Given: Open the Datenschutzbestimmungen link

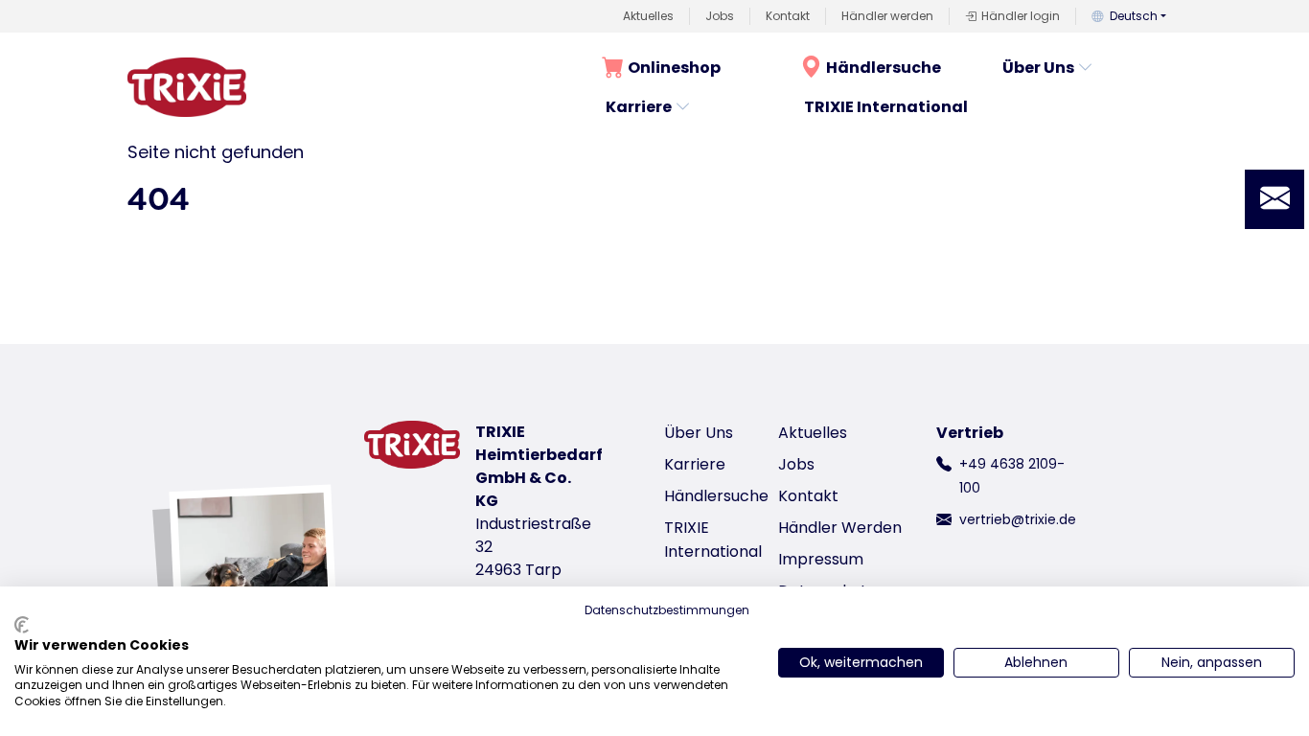Looking at the screenshot, I should [x=667, y=610].
